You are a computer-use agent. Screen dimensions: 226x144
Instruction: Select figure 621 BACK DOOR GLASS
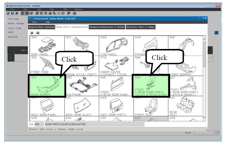tap(82, 106)
